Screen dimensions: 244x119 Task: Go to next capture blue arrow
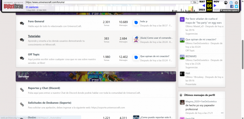pos(215,6)
